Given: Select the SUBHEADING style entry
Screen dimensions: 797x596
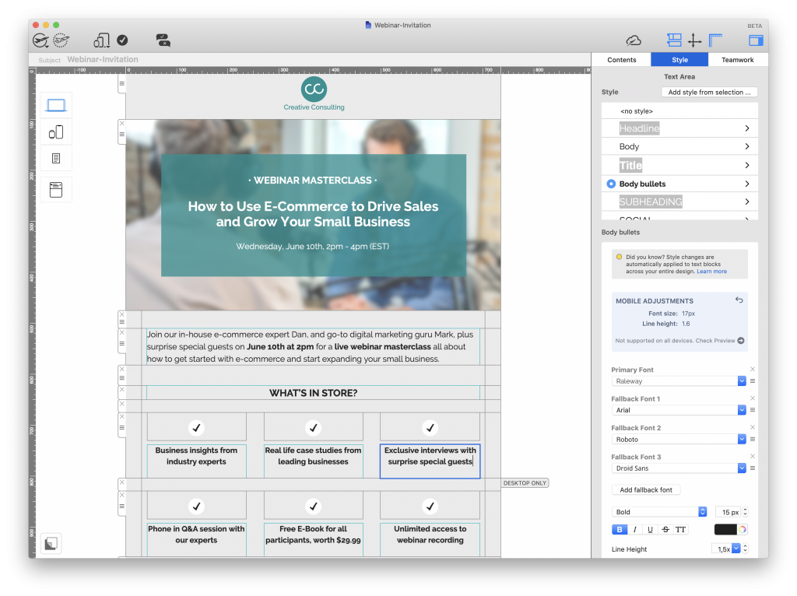Looking at the screenshot, I should [679, 202].
